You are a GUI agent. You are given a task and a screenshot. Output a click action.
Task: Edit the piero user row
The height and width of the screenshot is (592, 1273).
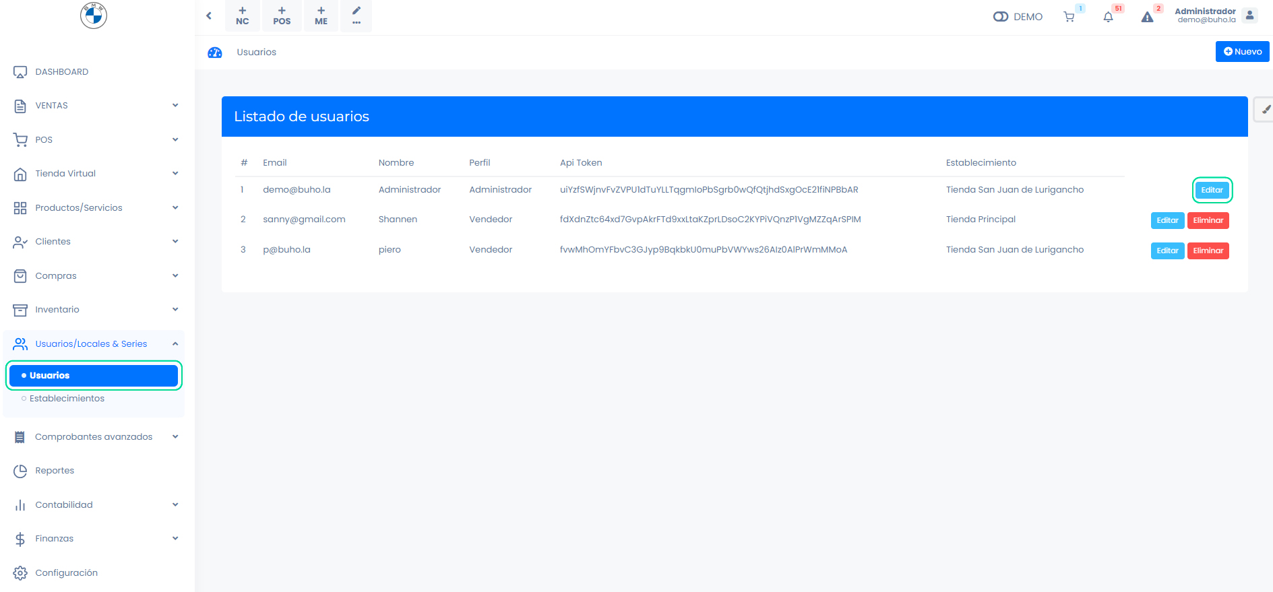click(x=1167, y=251)
